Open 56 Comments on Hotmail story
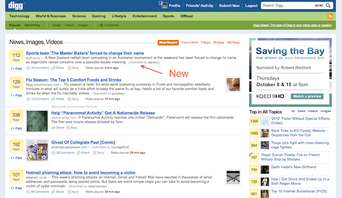342x198 pixels. point(38,192)
